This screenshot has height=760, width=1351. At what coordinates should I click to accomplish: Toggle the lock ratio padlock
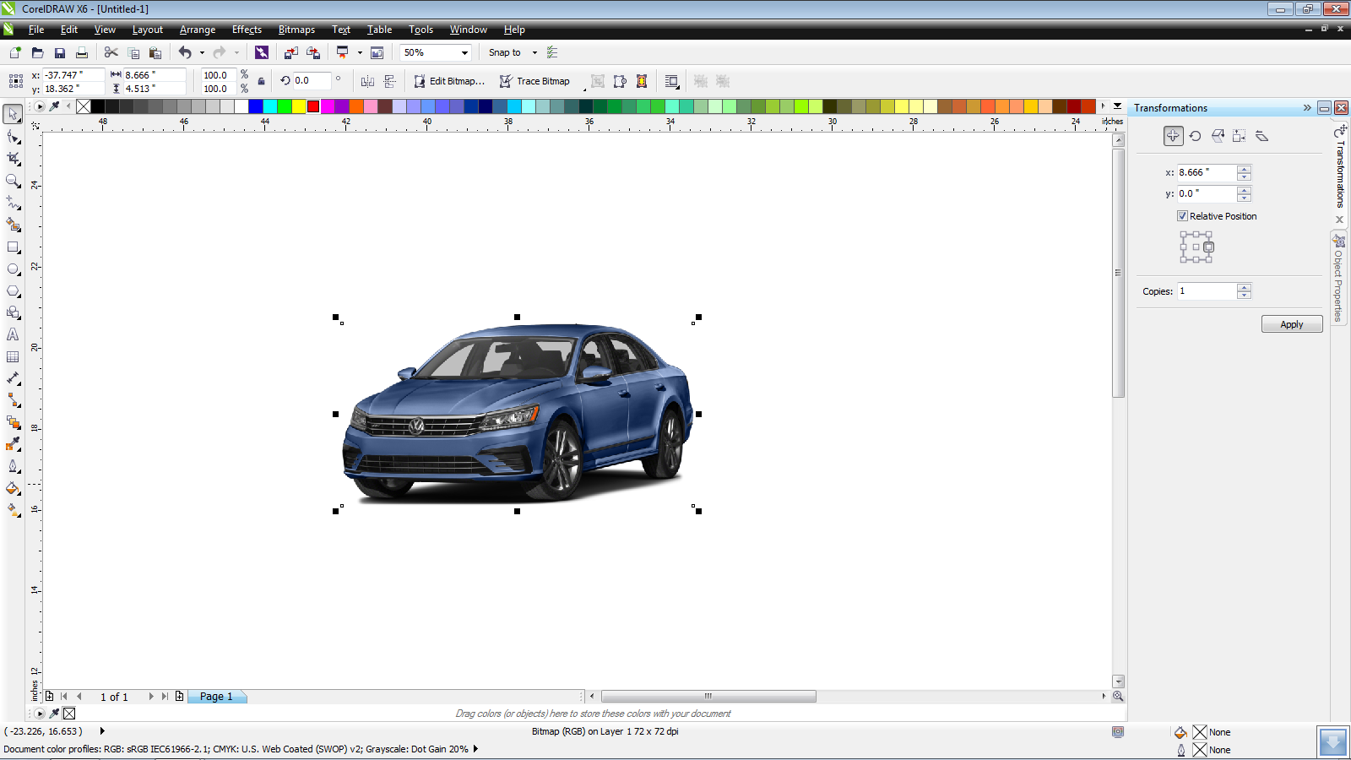tap(261, 81)
